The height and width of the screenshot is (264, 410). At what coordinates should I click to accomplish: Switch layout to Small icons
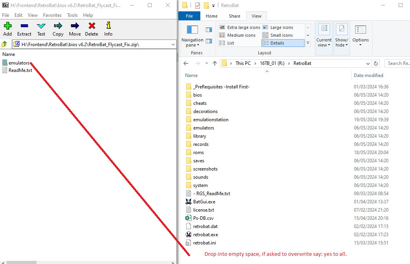pyautogui.click(x=278, y=35)
